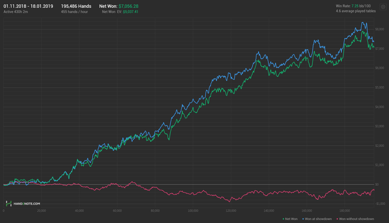389x223 pixels.
Task: Click the Net Won $7,056.28 value
Action: coord(128,6)
